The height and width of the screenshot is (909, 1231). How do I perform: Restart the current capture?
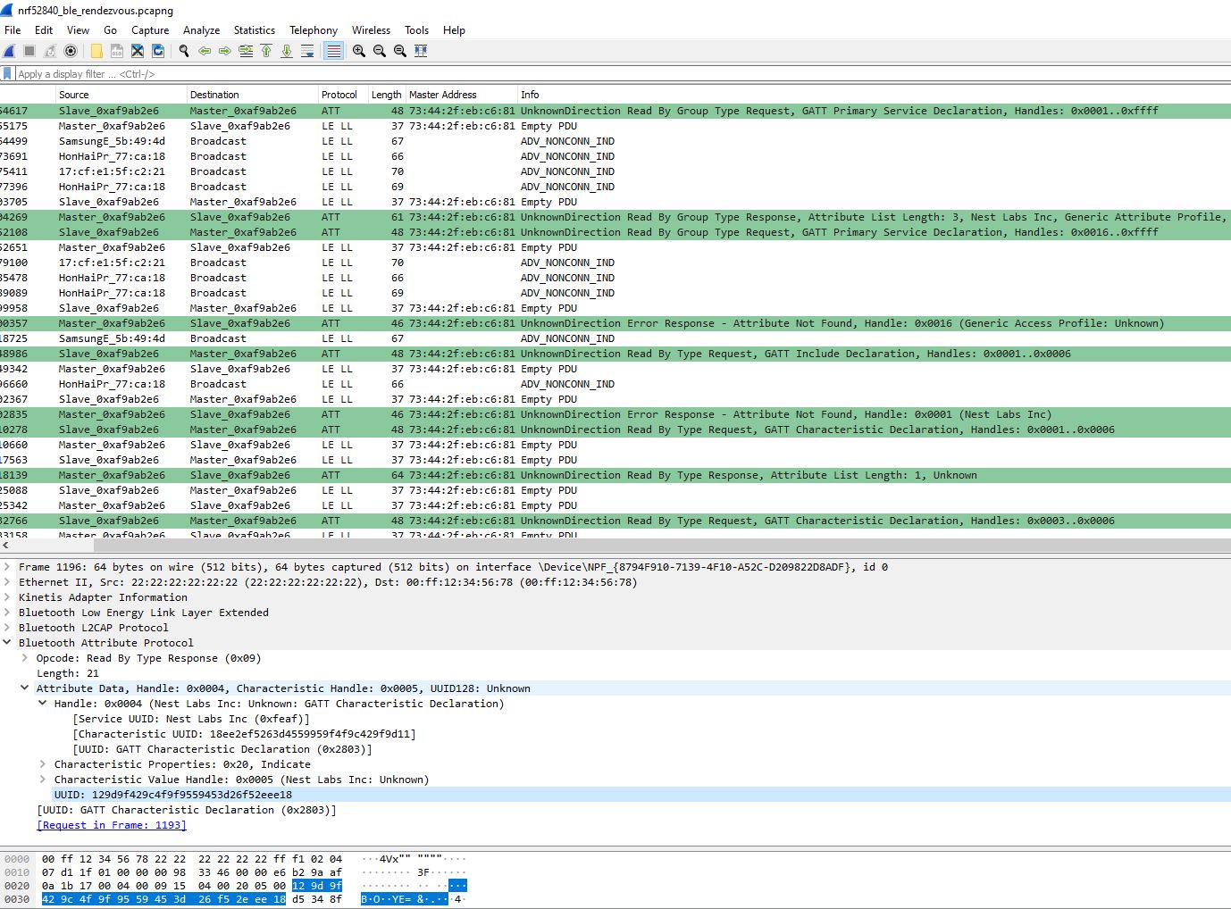pyautogui.click(x=49, y=51)
